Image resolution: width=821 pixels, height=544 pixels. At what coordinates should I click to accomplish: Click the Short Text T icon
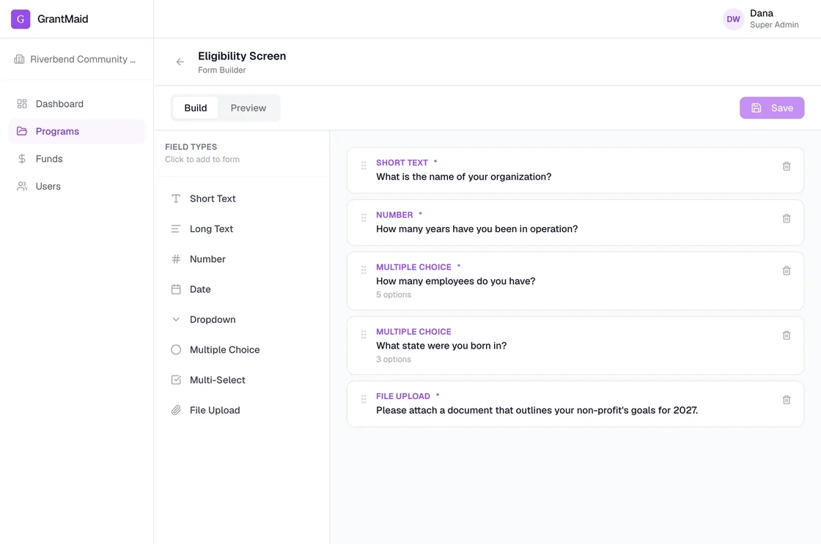(176, 198)
